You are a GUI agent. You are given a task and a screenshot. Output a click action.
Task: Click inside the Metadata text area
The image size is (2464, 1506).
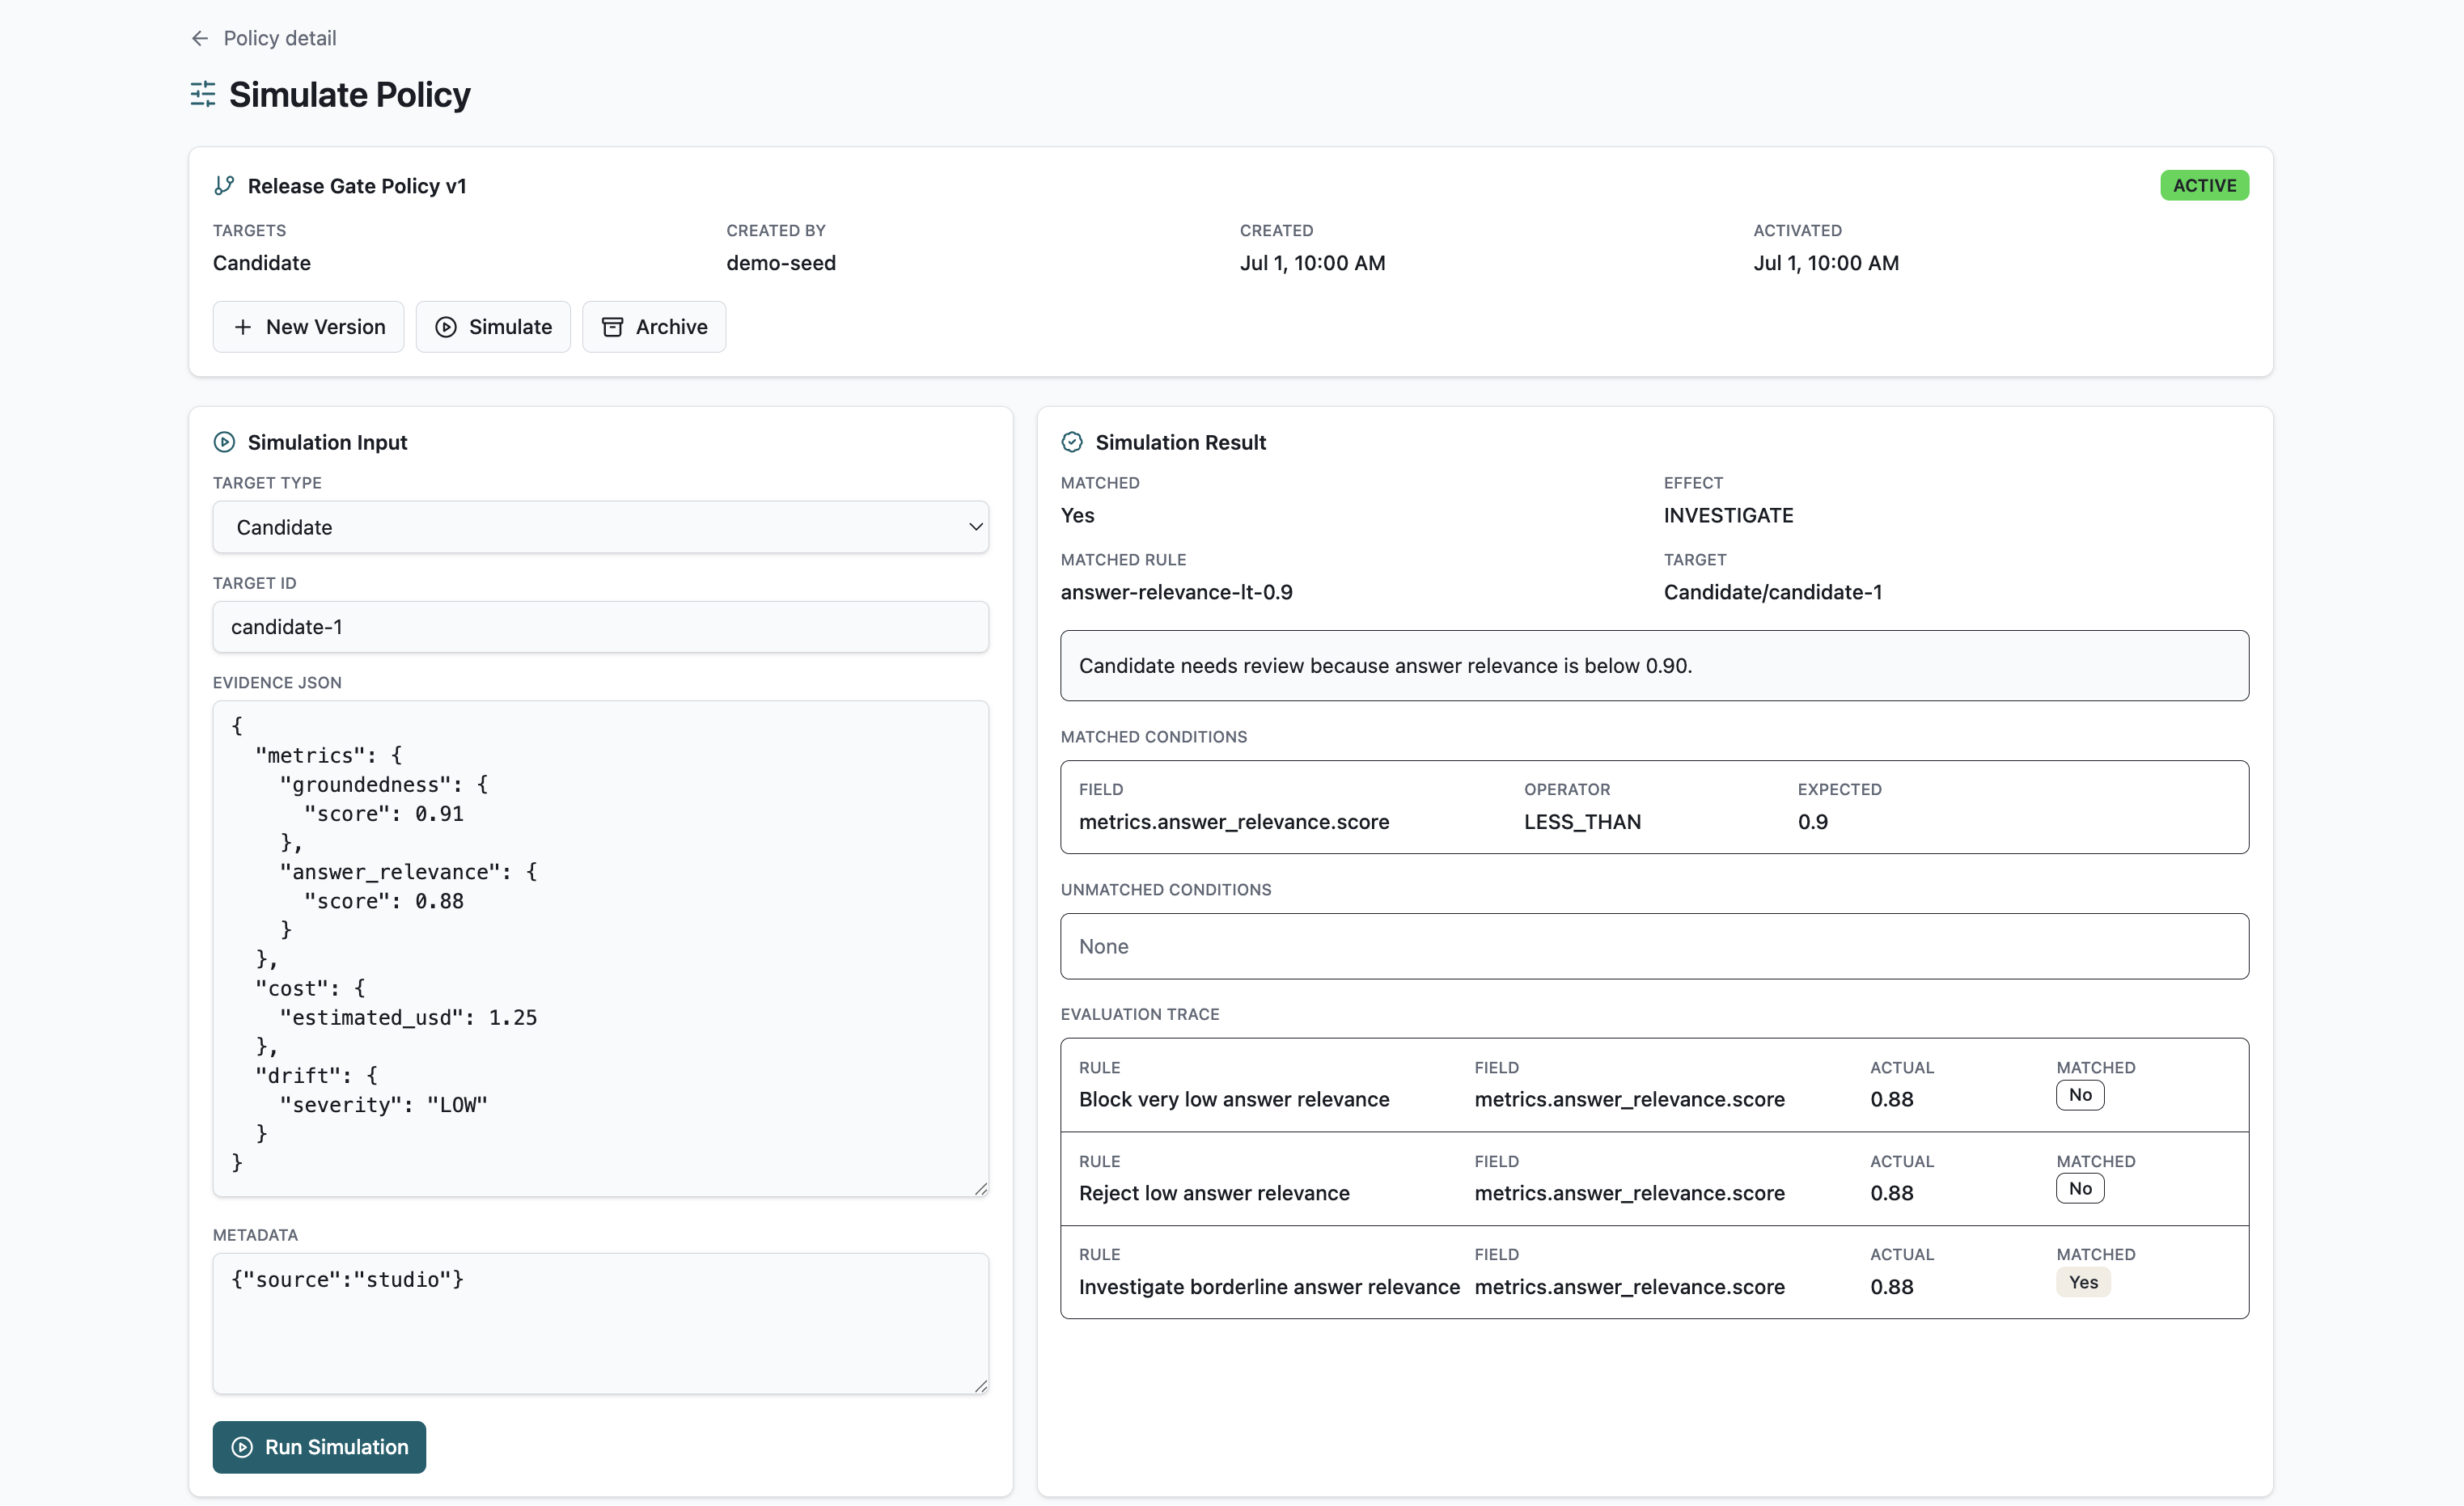coord(601,1323)
